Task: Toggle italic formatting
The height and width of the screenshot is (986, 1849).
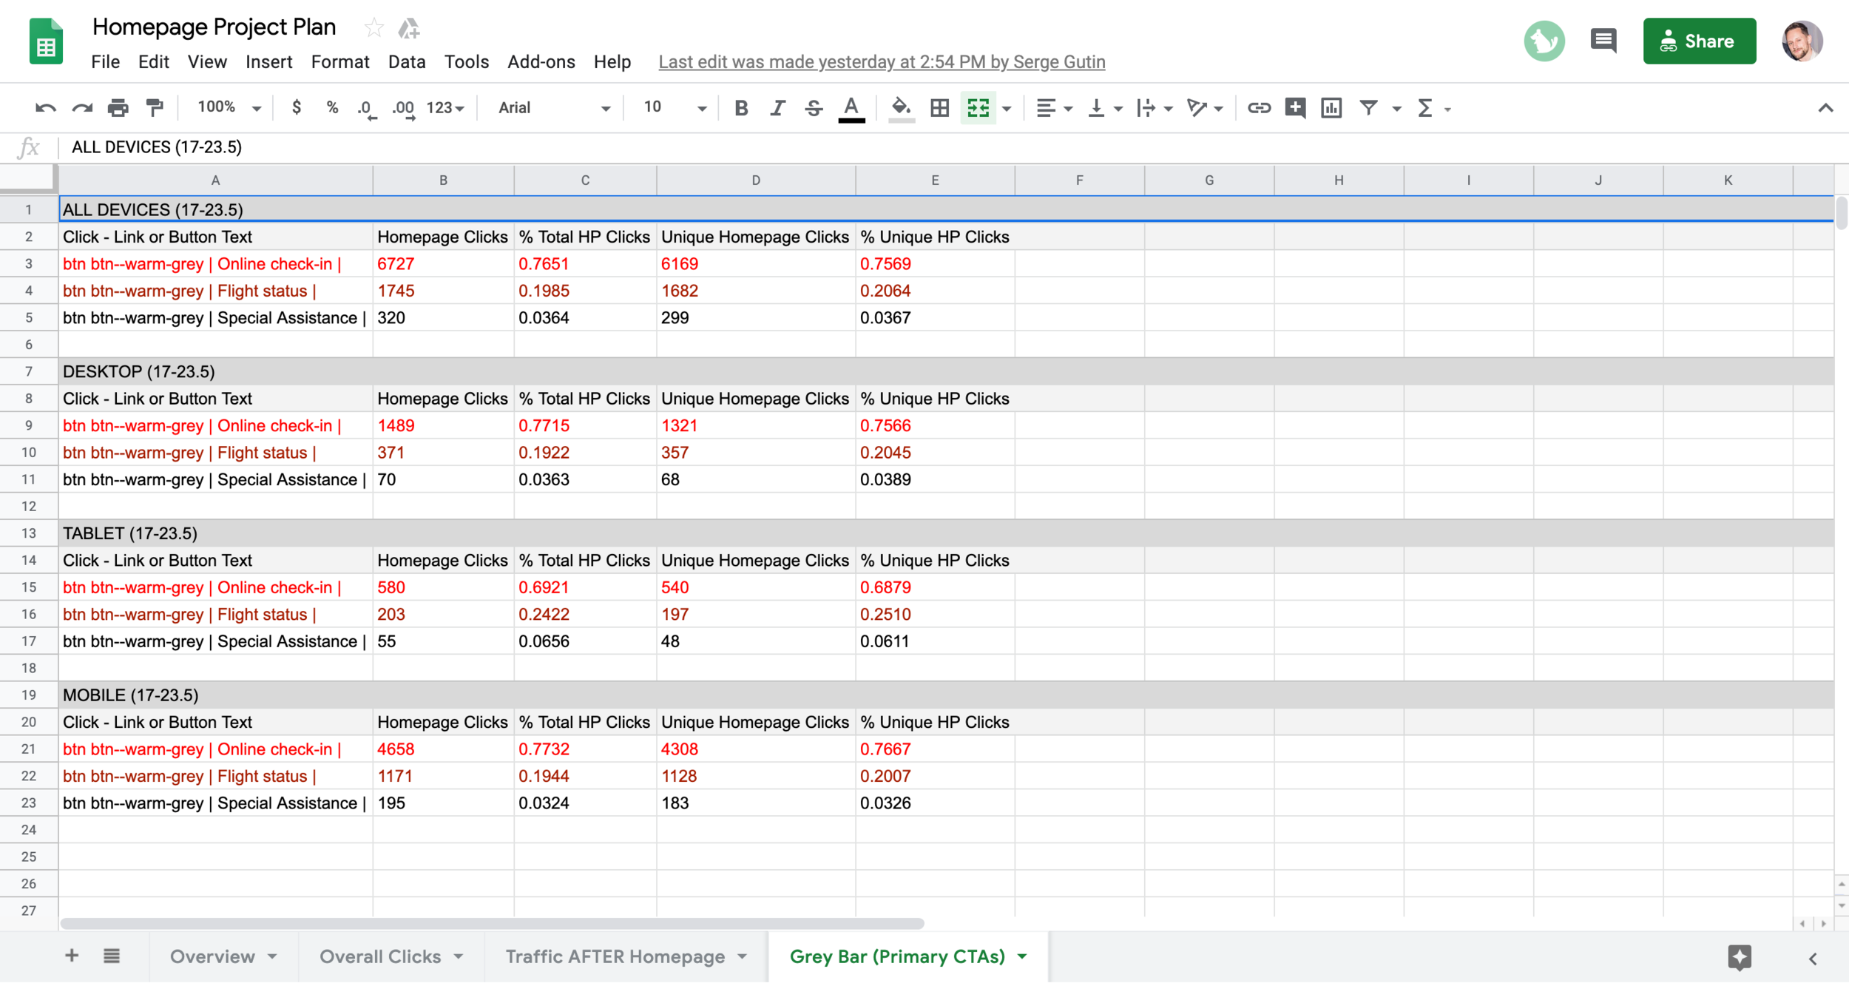Action: tap(777, 108)
